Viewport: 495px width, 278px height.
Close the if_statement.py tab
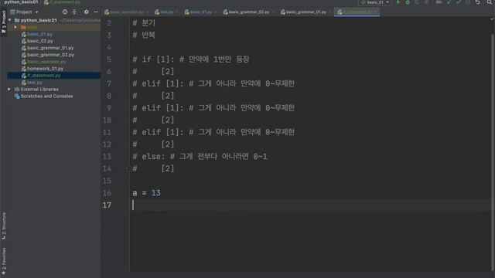(376, 12)
